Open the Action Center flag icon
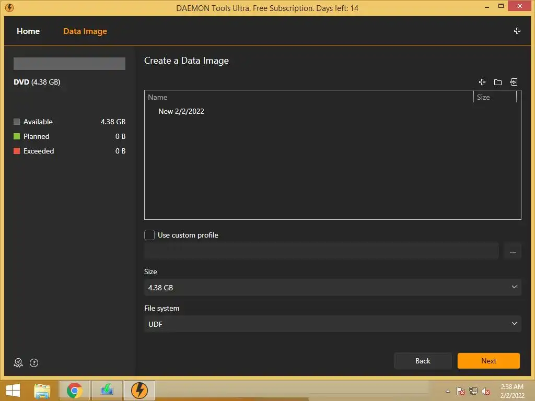Image resolution: width=535 pixels, height=401 pixels. point(461,391)
